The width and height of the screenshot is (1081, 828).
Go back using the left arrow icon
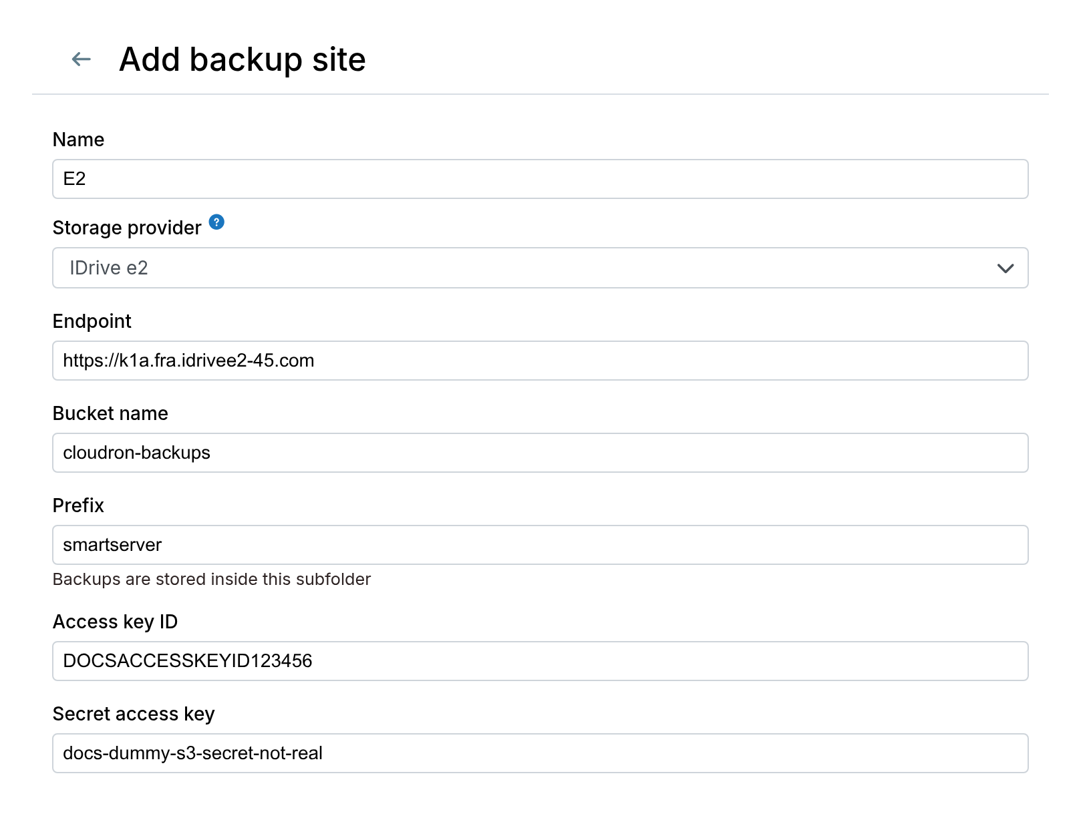point(82,59)
